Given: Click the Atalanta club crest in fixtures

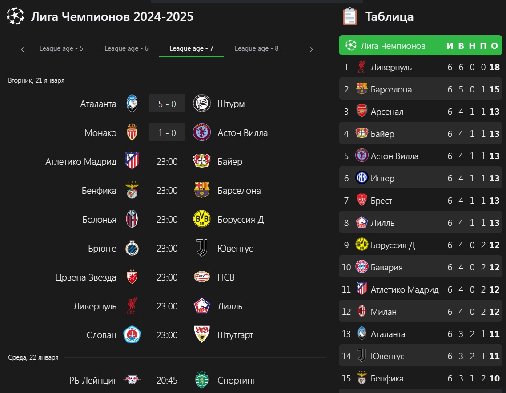Looking at the screenshot, I should [x=132, y=104].
